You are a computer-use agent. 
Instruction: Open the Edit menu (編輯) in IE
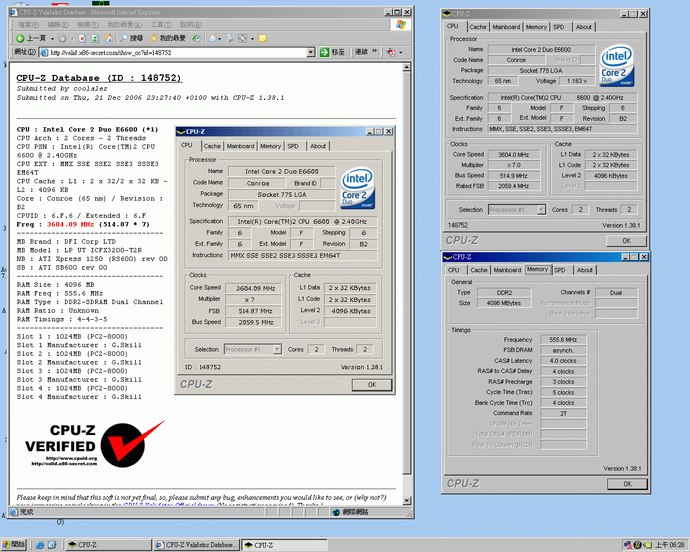pos(58,25)
